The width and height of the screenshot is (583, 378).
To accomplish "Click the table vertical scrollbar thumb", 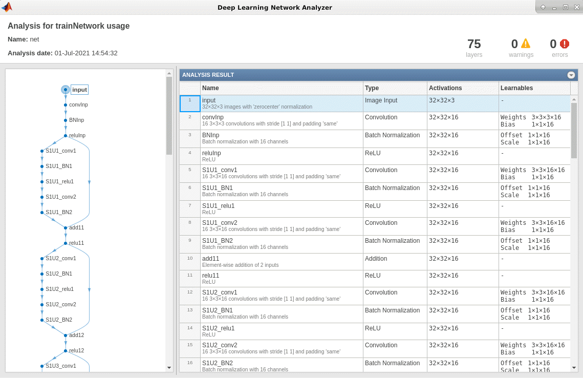I will point(574,130).
